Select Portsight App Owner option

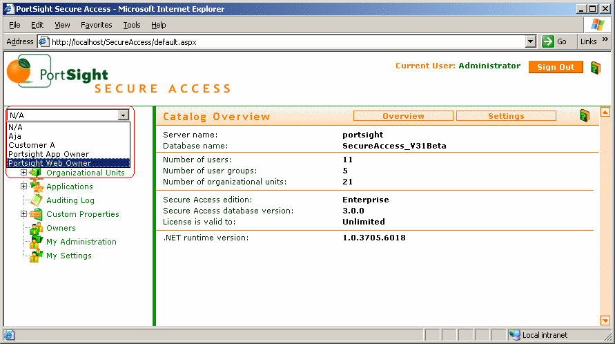tap(68, 154)
